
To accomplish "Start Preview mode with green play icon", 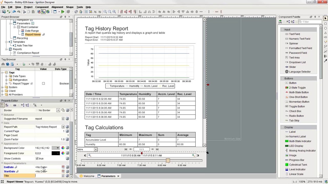I will tap(63, 12).
